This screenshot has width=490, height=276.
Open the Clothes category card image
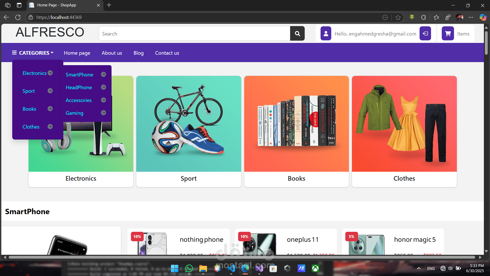pos(404,124)
